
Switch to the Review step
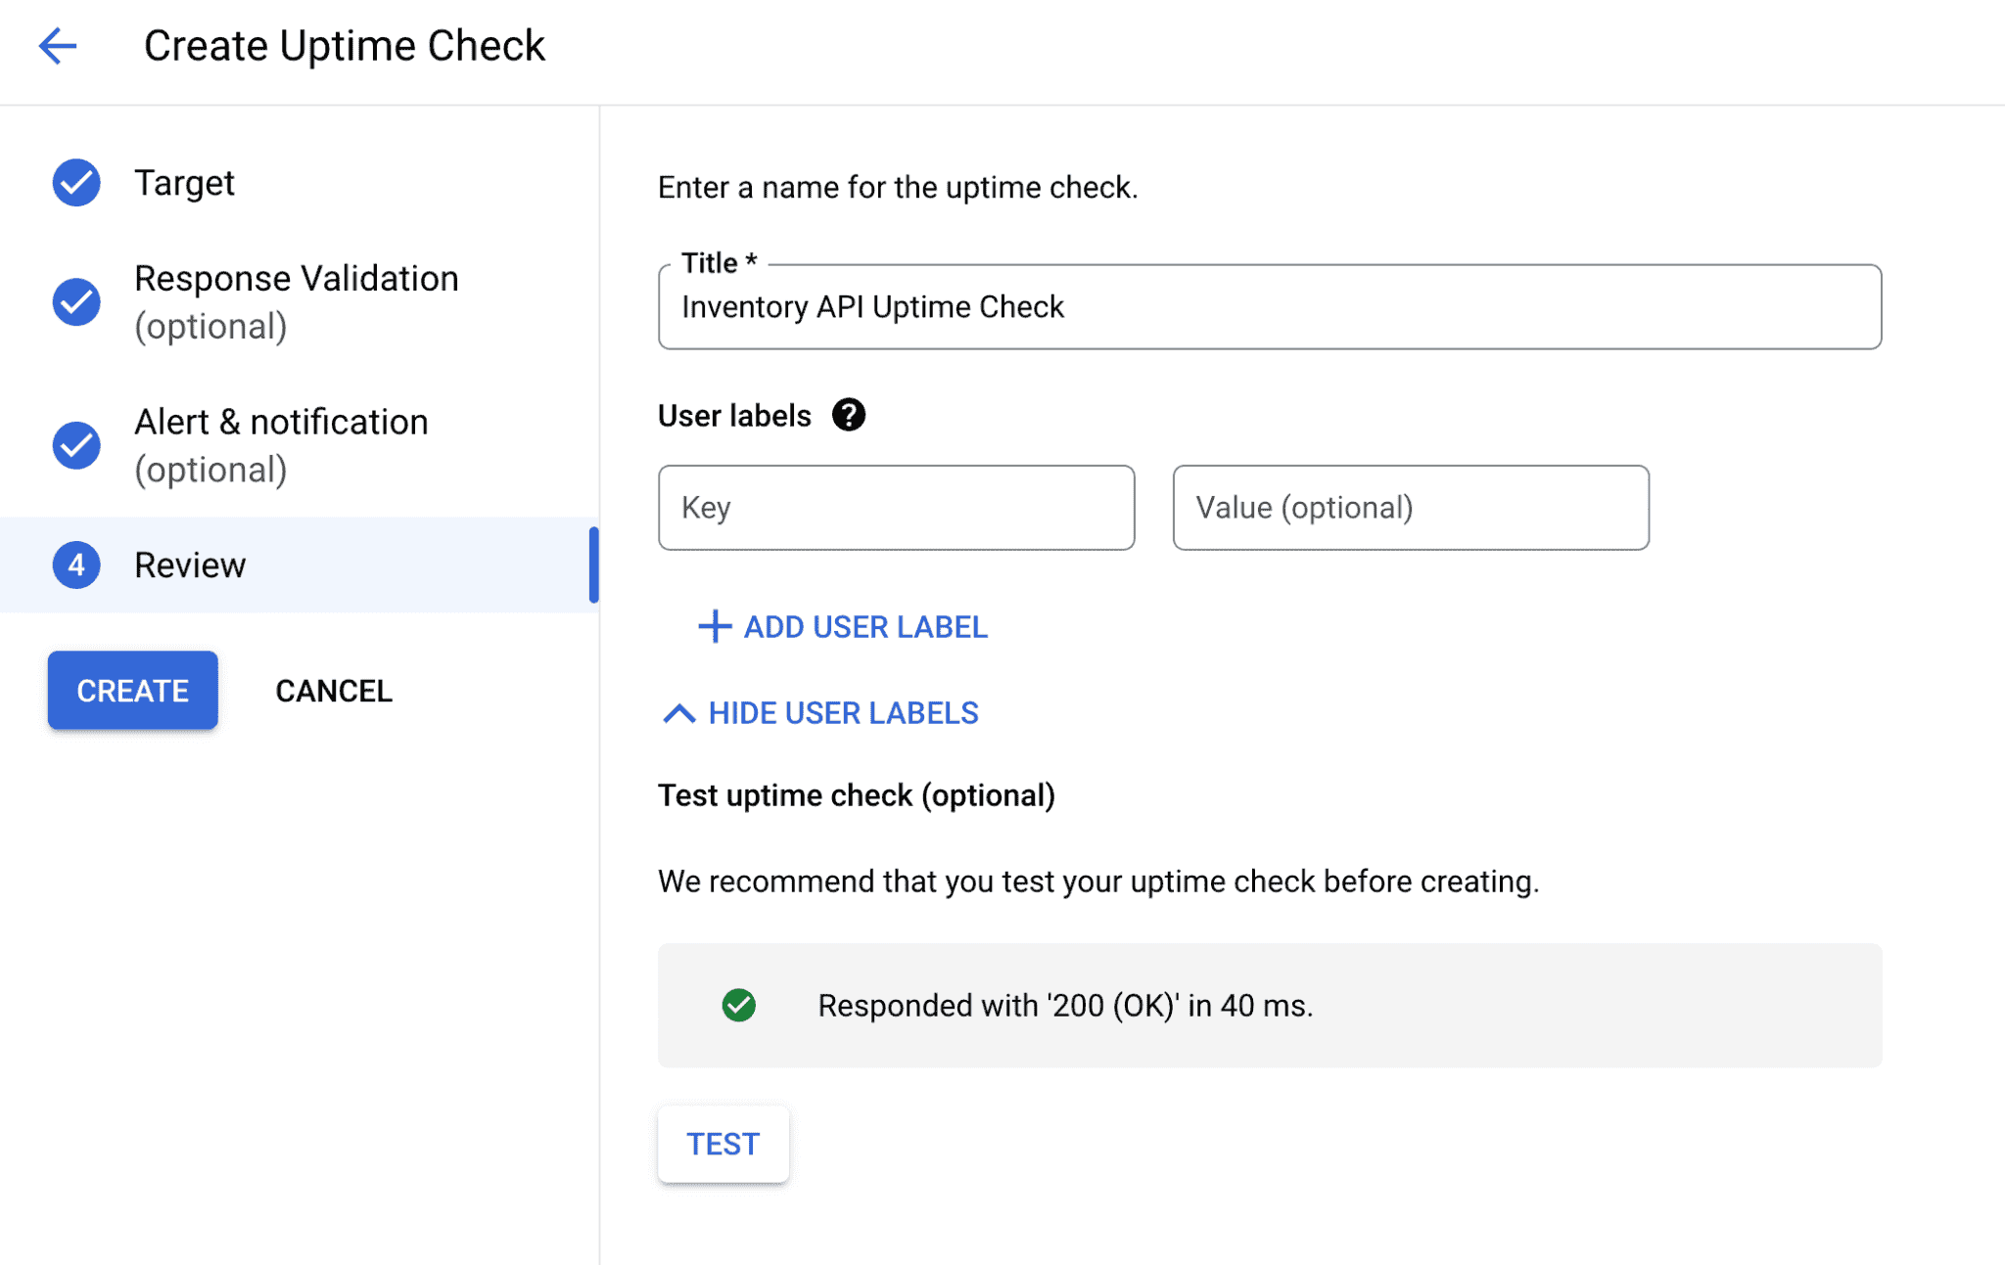pos(190,565)
